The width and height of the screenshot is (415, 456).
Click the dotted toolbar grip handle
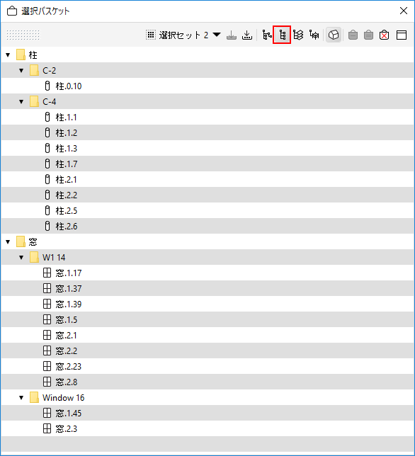[23, 35]
